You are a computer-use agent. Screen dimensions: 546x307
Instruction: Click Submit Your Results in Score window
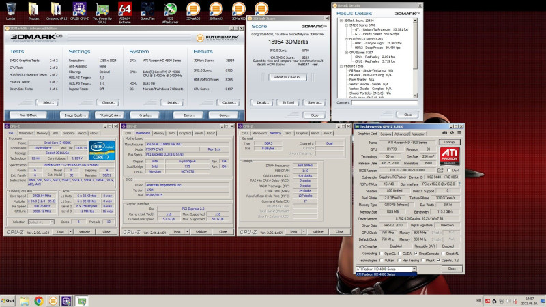[288, 77]
